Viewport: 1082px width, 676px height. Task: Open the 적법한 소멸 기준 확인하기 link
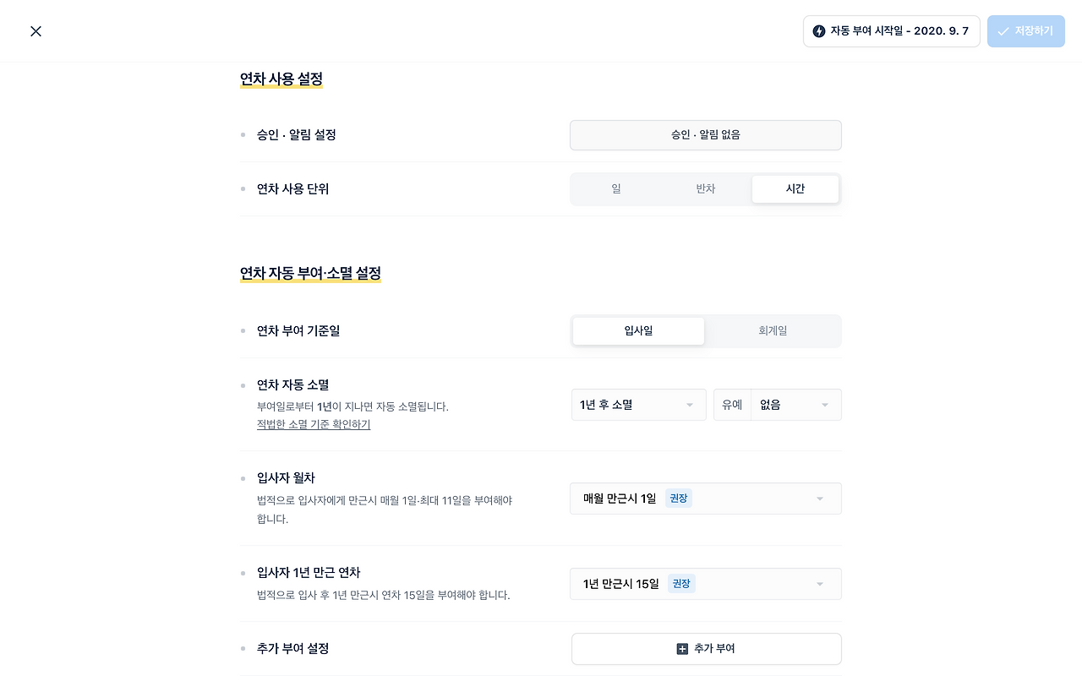point(314,424)
